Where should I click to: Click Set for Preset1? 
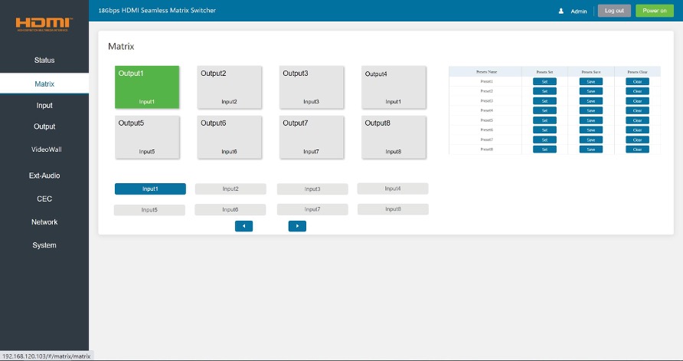point(544,81)
